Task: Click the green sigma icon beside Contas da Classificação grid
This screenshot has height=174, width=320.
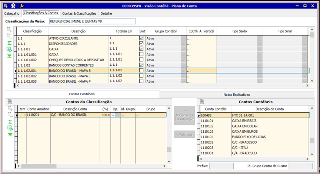Action: (10, 122)
